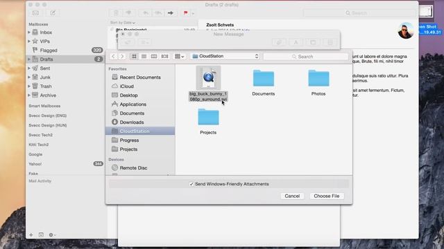Viewport: 444px width, 249px height.
Task: Click Get Mail envelope icon
Action: 35,13
